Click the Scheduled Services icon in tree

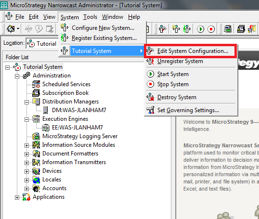[x=36, y=84]
